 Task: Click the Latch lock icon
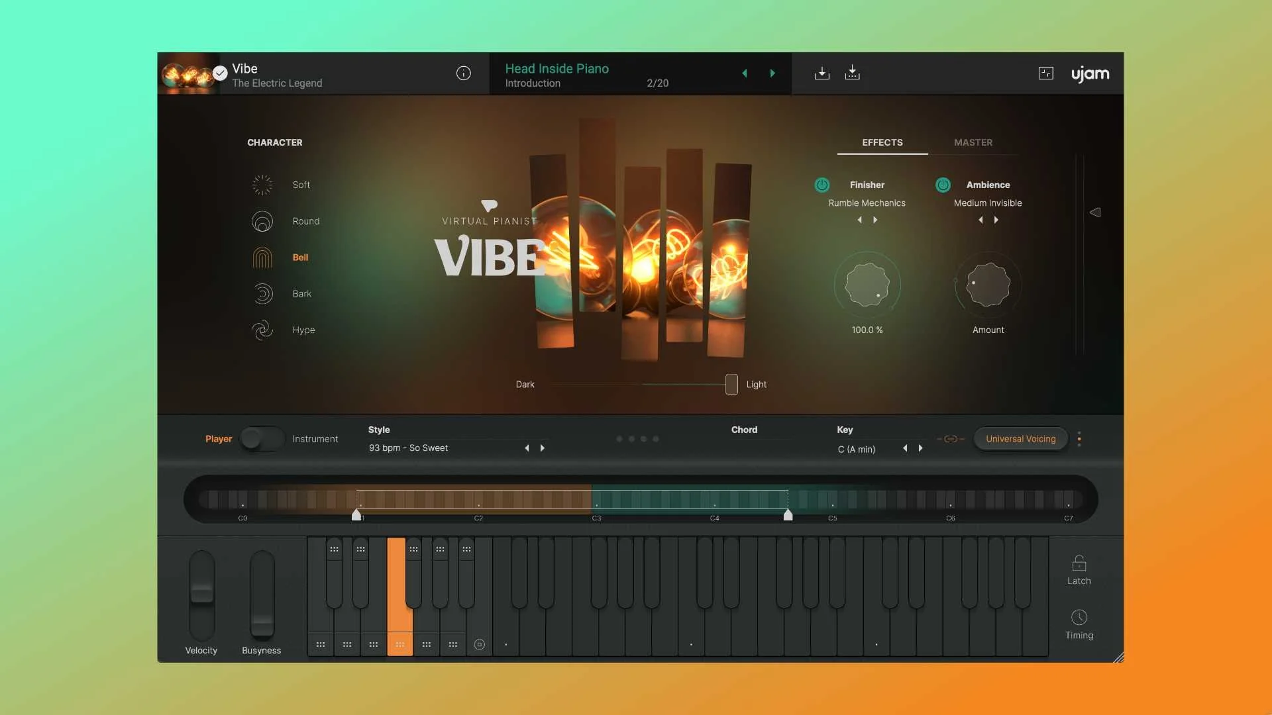coord(1079,563)
